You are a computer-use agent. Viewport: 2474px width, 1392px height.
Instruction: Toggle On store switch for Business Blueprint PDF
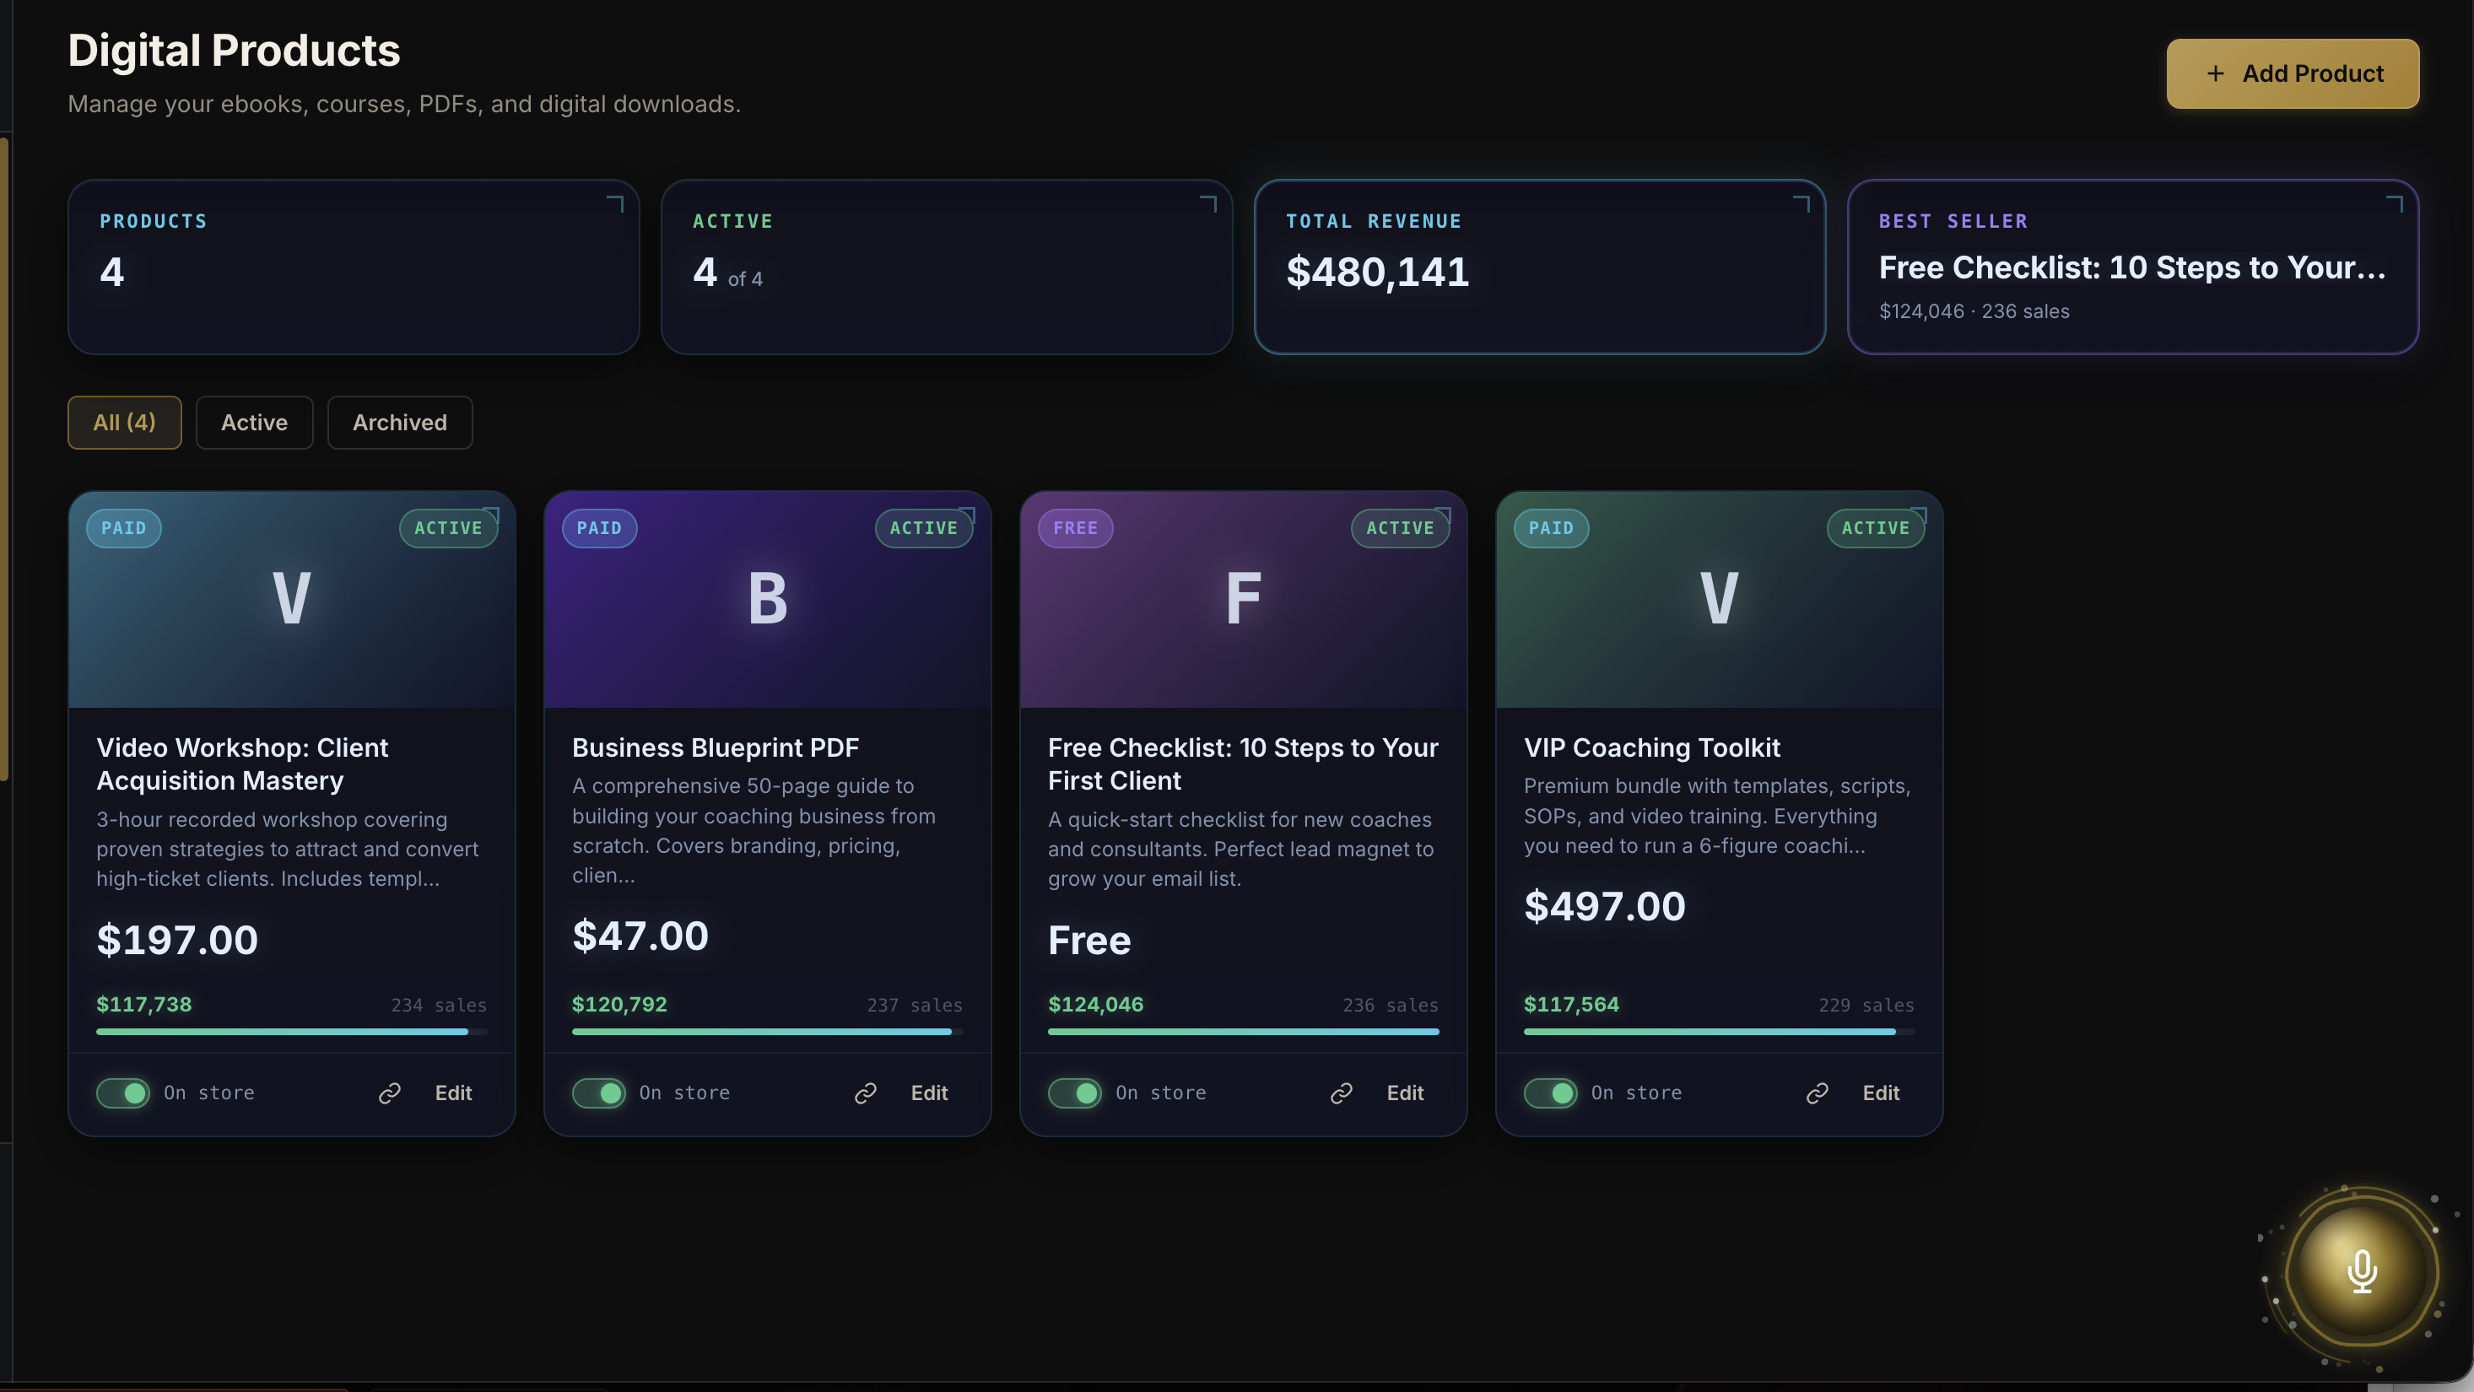598,1093
